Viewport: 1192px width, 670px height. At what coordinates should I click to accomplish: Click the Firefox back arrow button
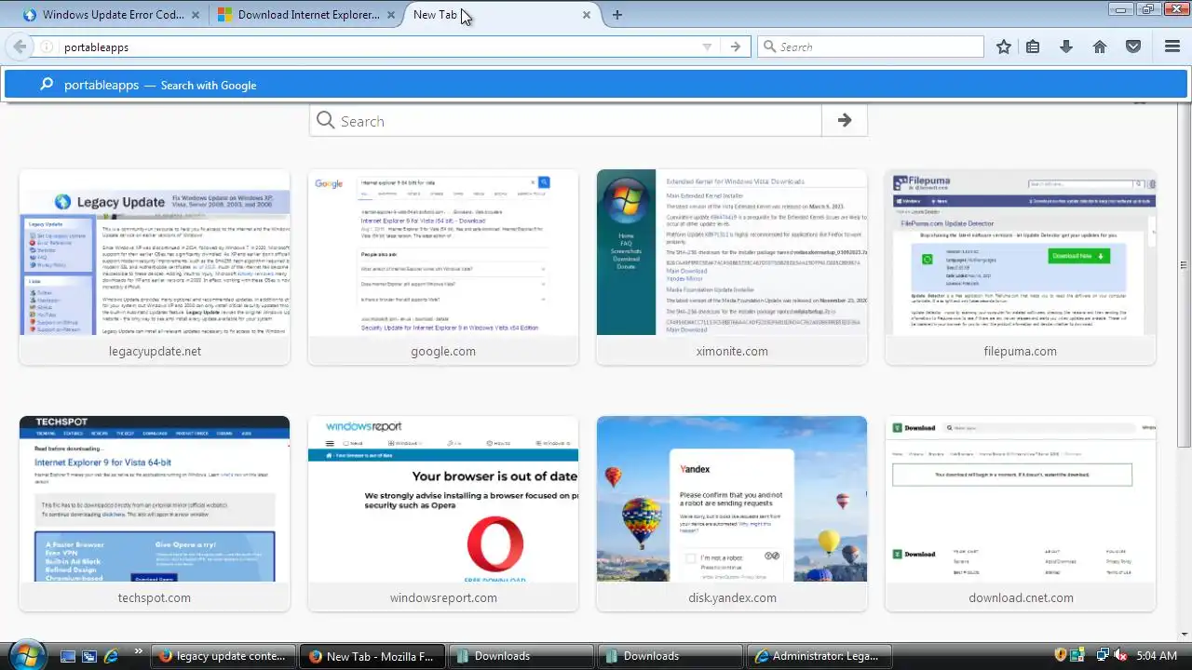[x=20, y=47]
